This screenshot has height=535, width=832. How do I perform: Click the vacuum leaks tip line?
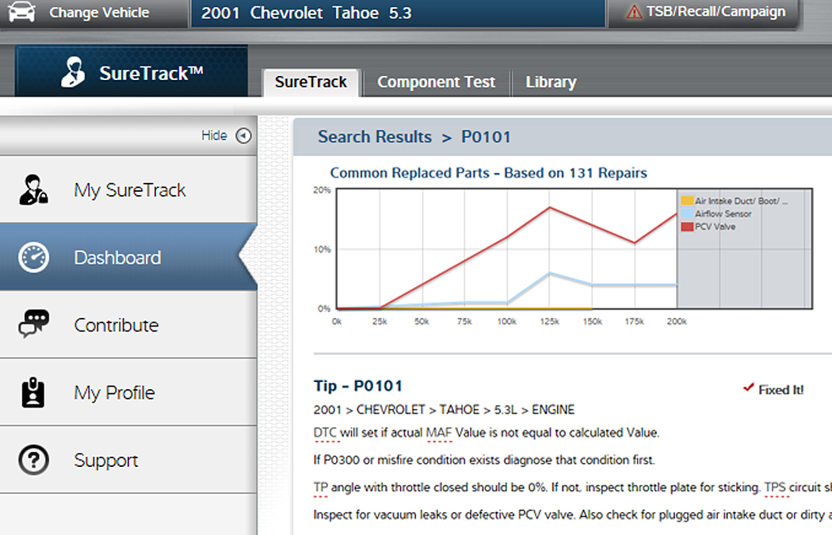coord(573,515)
